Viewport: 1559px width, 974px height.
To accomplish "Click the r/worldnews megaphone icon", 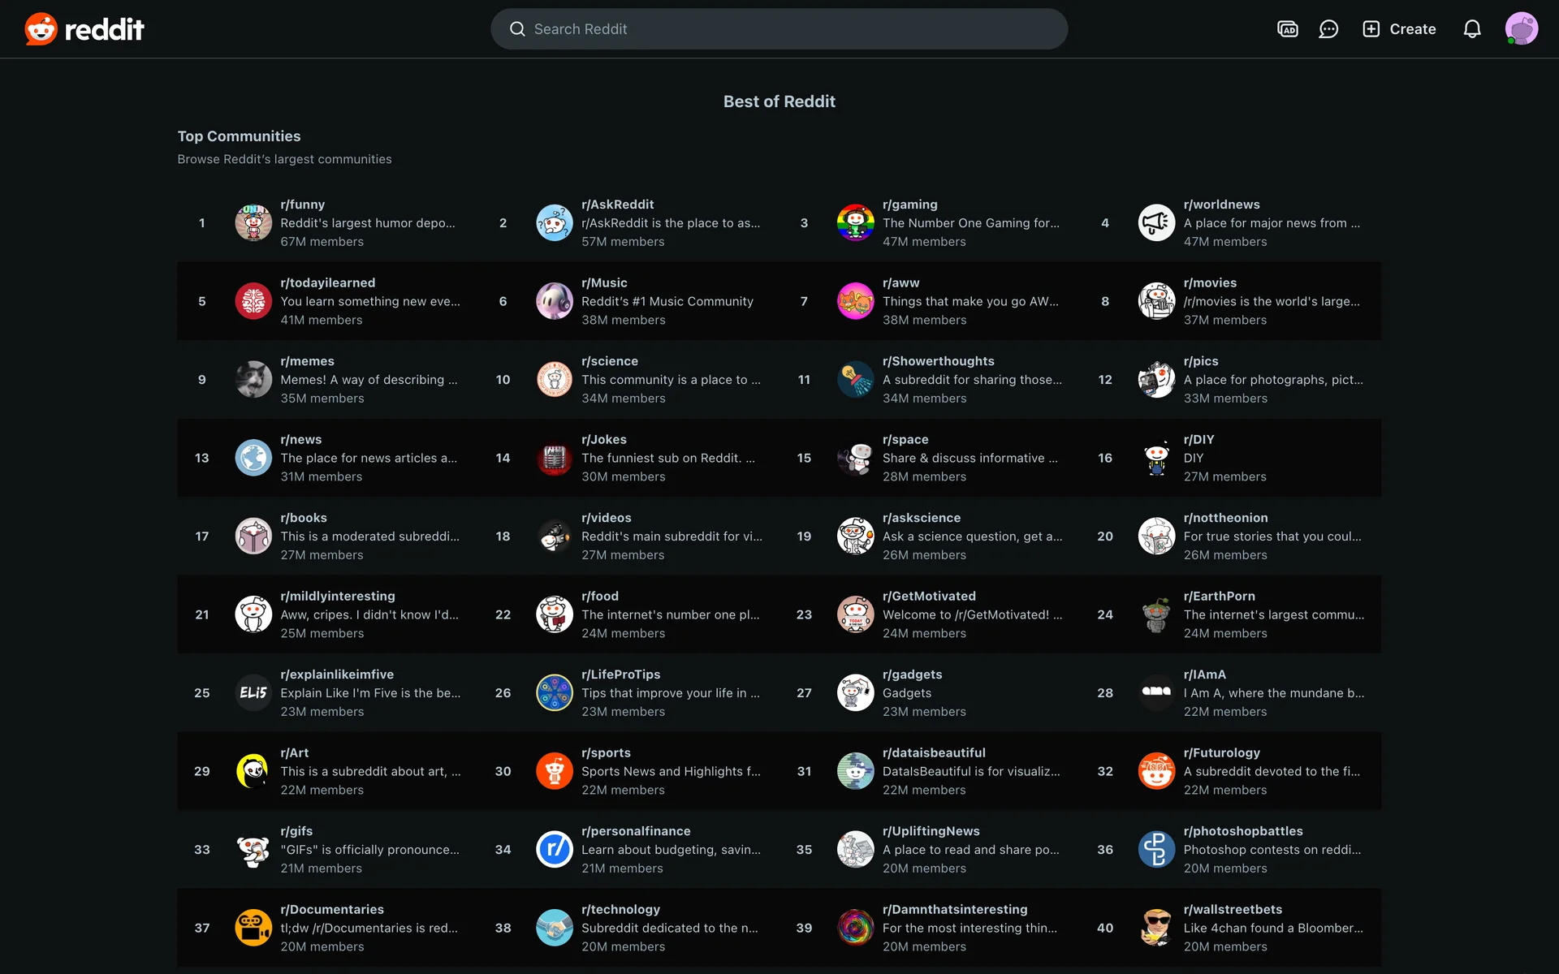I will point(1156,223).
